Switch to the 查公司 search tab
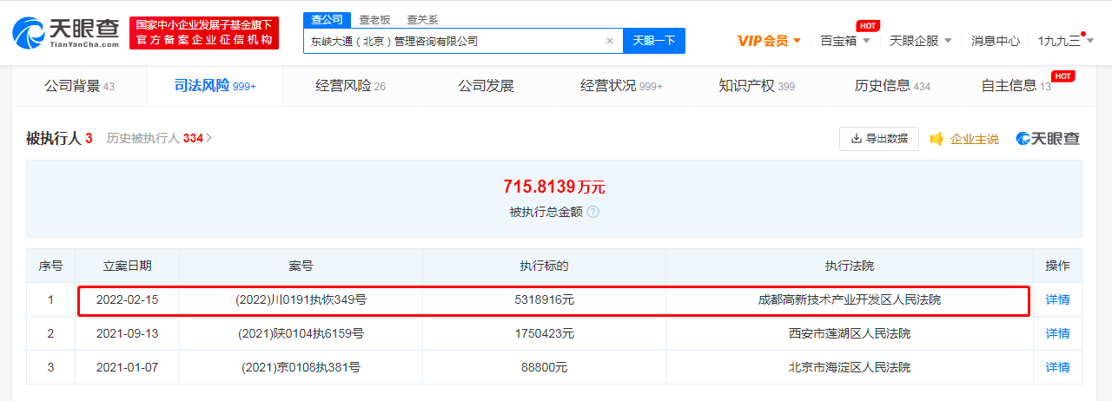 [328, 20]
